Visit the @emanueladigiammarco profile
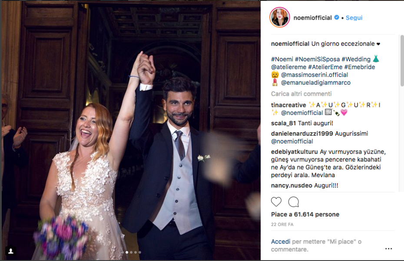The height and width of the screenshot is (261, 404). click(316, 83)
